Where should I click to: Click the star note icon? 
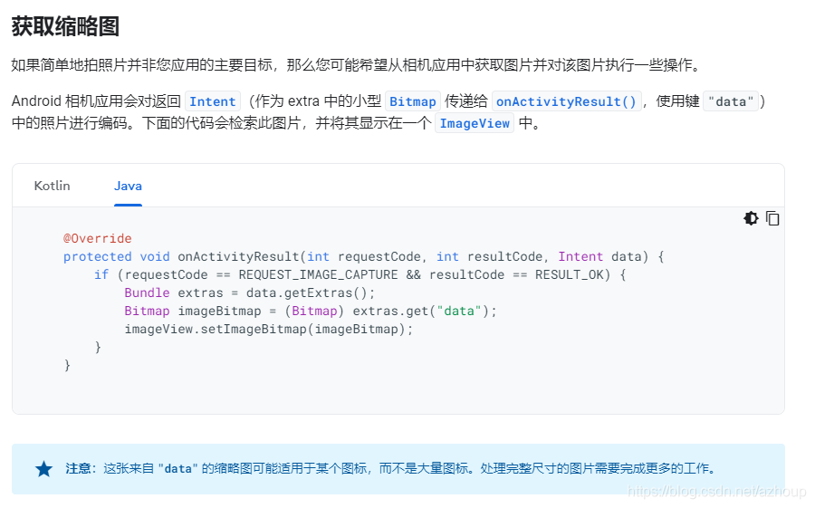pyautogui.click(x=43, y=469)
